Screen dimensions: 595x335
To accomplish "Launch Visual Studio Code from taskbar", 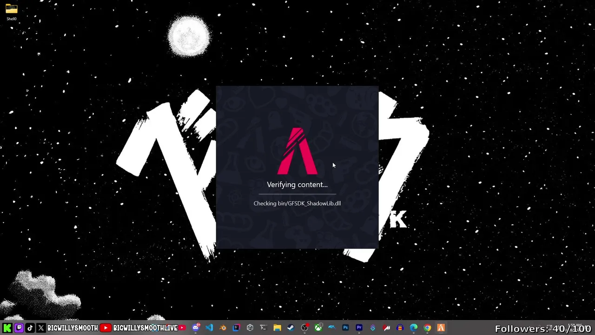I will point(209,328).
